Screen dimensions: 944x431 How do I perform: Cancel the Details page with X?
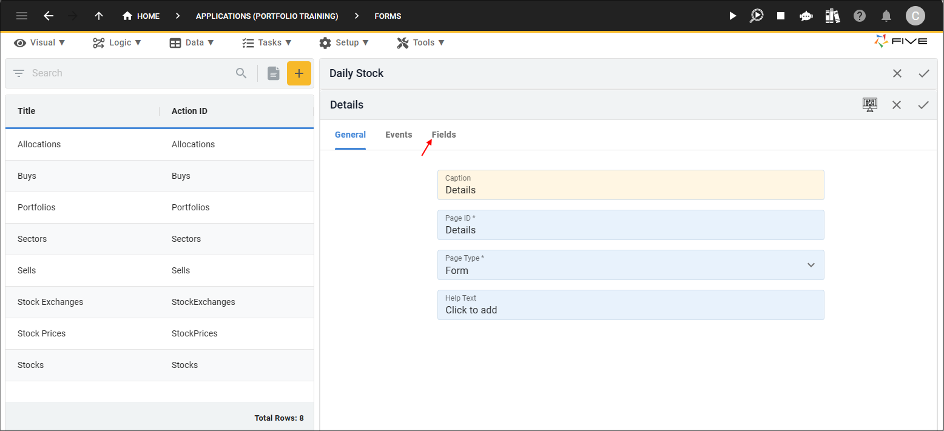[x=897, y=105]
